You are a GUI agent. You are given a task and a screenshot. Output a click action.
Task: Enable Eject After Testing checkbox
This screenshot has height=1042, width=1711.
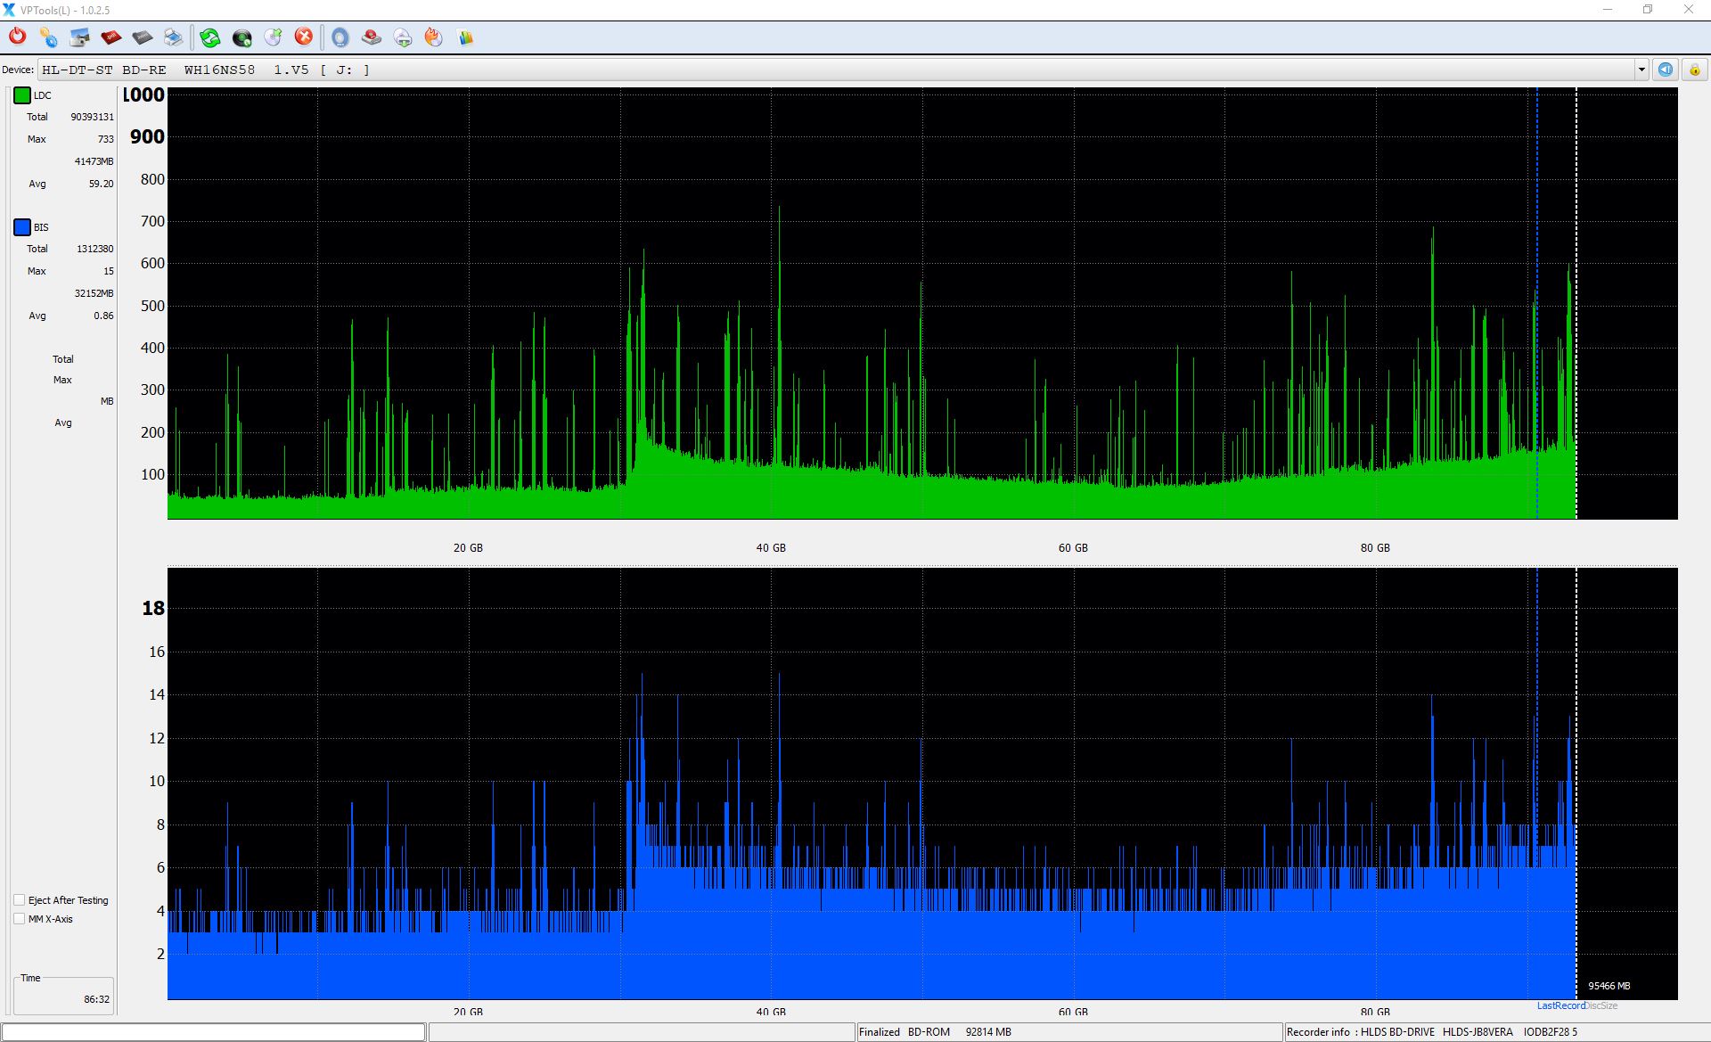pos(20,900)
